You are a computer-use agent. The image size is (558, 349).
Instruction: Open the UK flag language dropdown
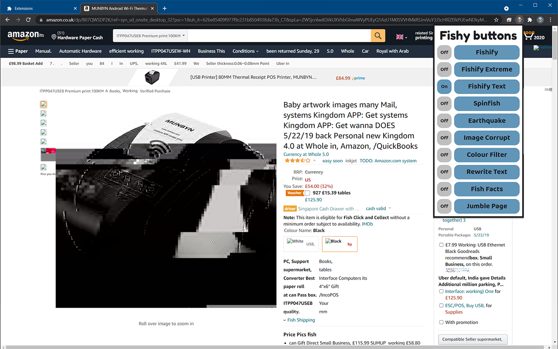[x=401, y=37]
